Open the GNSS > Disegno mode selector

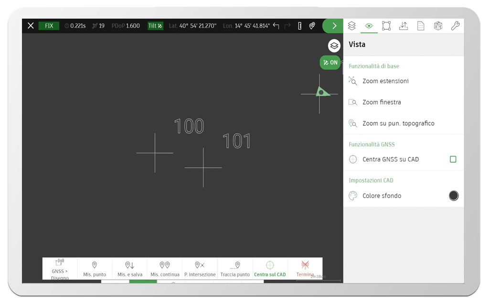pyautogui.click(x=60, y=269)
